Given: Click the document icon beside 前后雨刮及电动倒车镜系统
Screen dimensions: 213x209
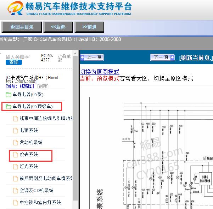Looking at the screenshot, I should (16, 179).
